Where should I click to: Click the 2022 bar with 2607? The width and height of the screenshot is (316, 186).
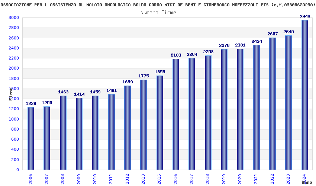pos(273,103)
